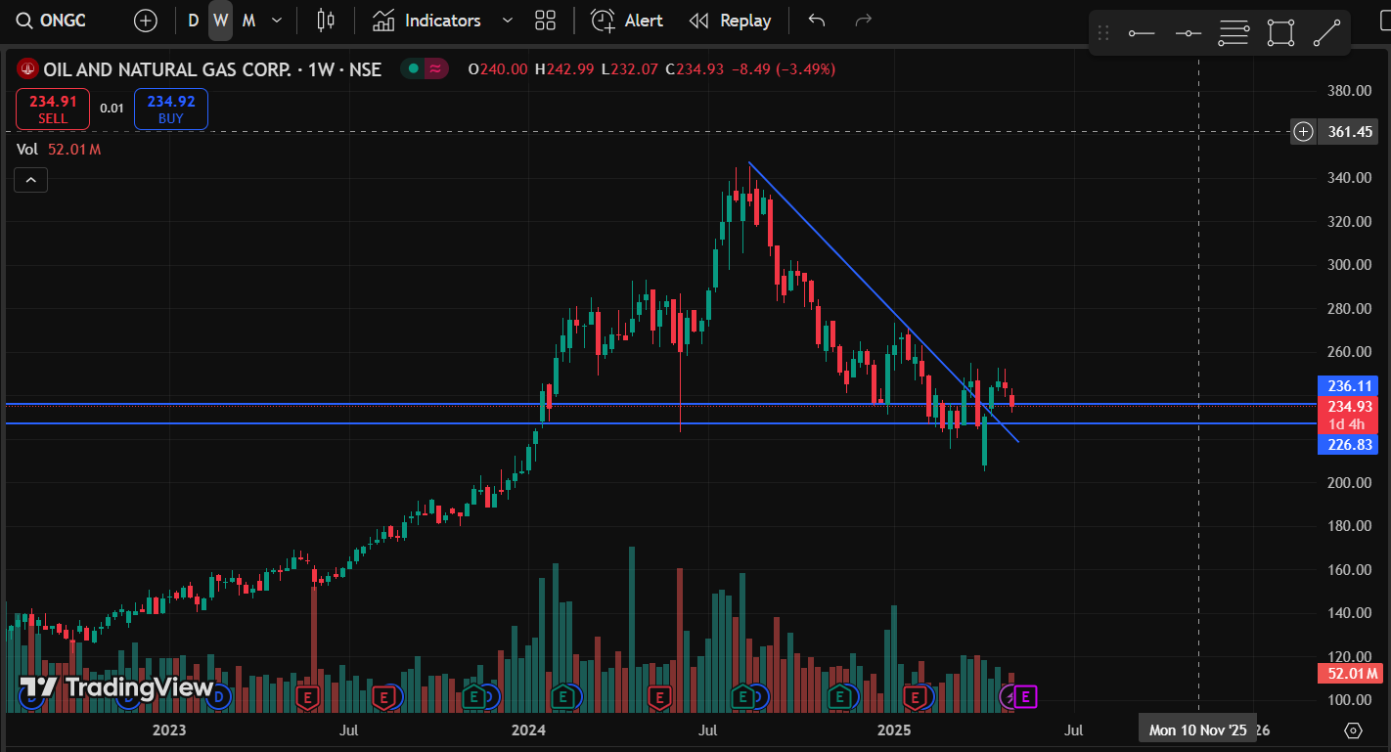Click the 2023 label on the time axis
Screen dimensions: 1391x752
pos(169,730)
